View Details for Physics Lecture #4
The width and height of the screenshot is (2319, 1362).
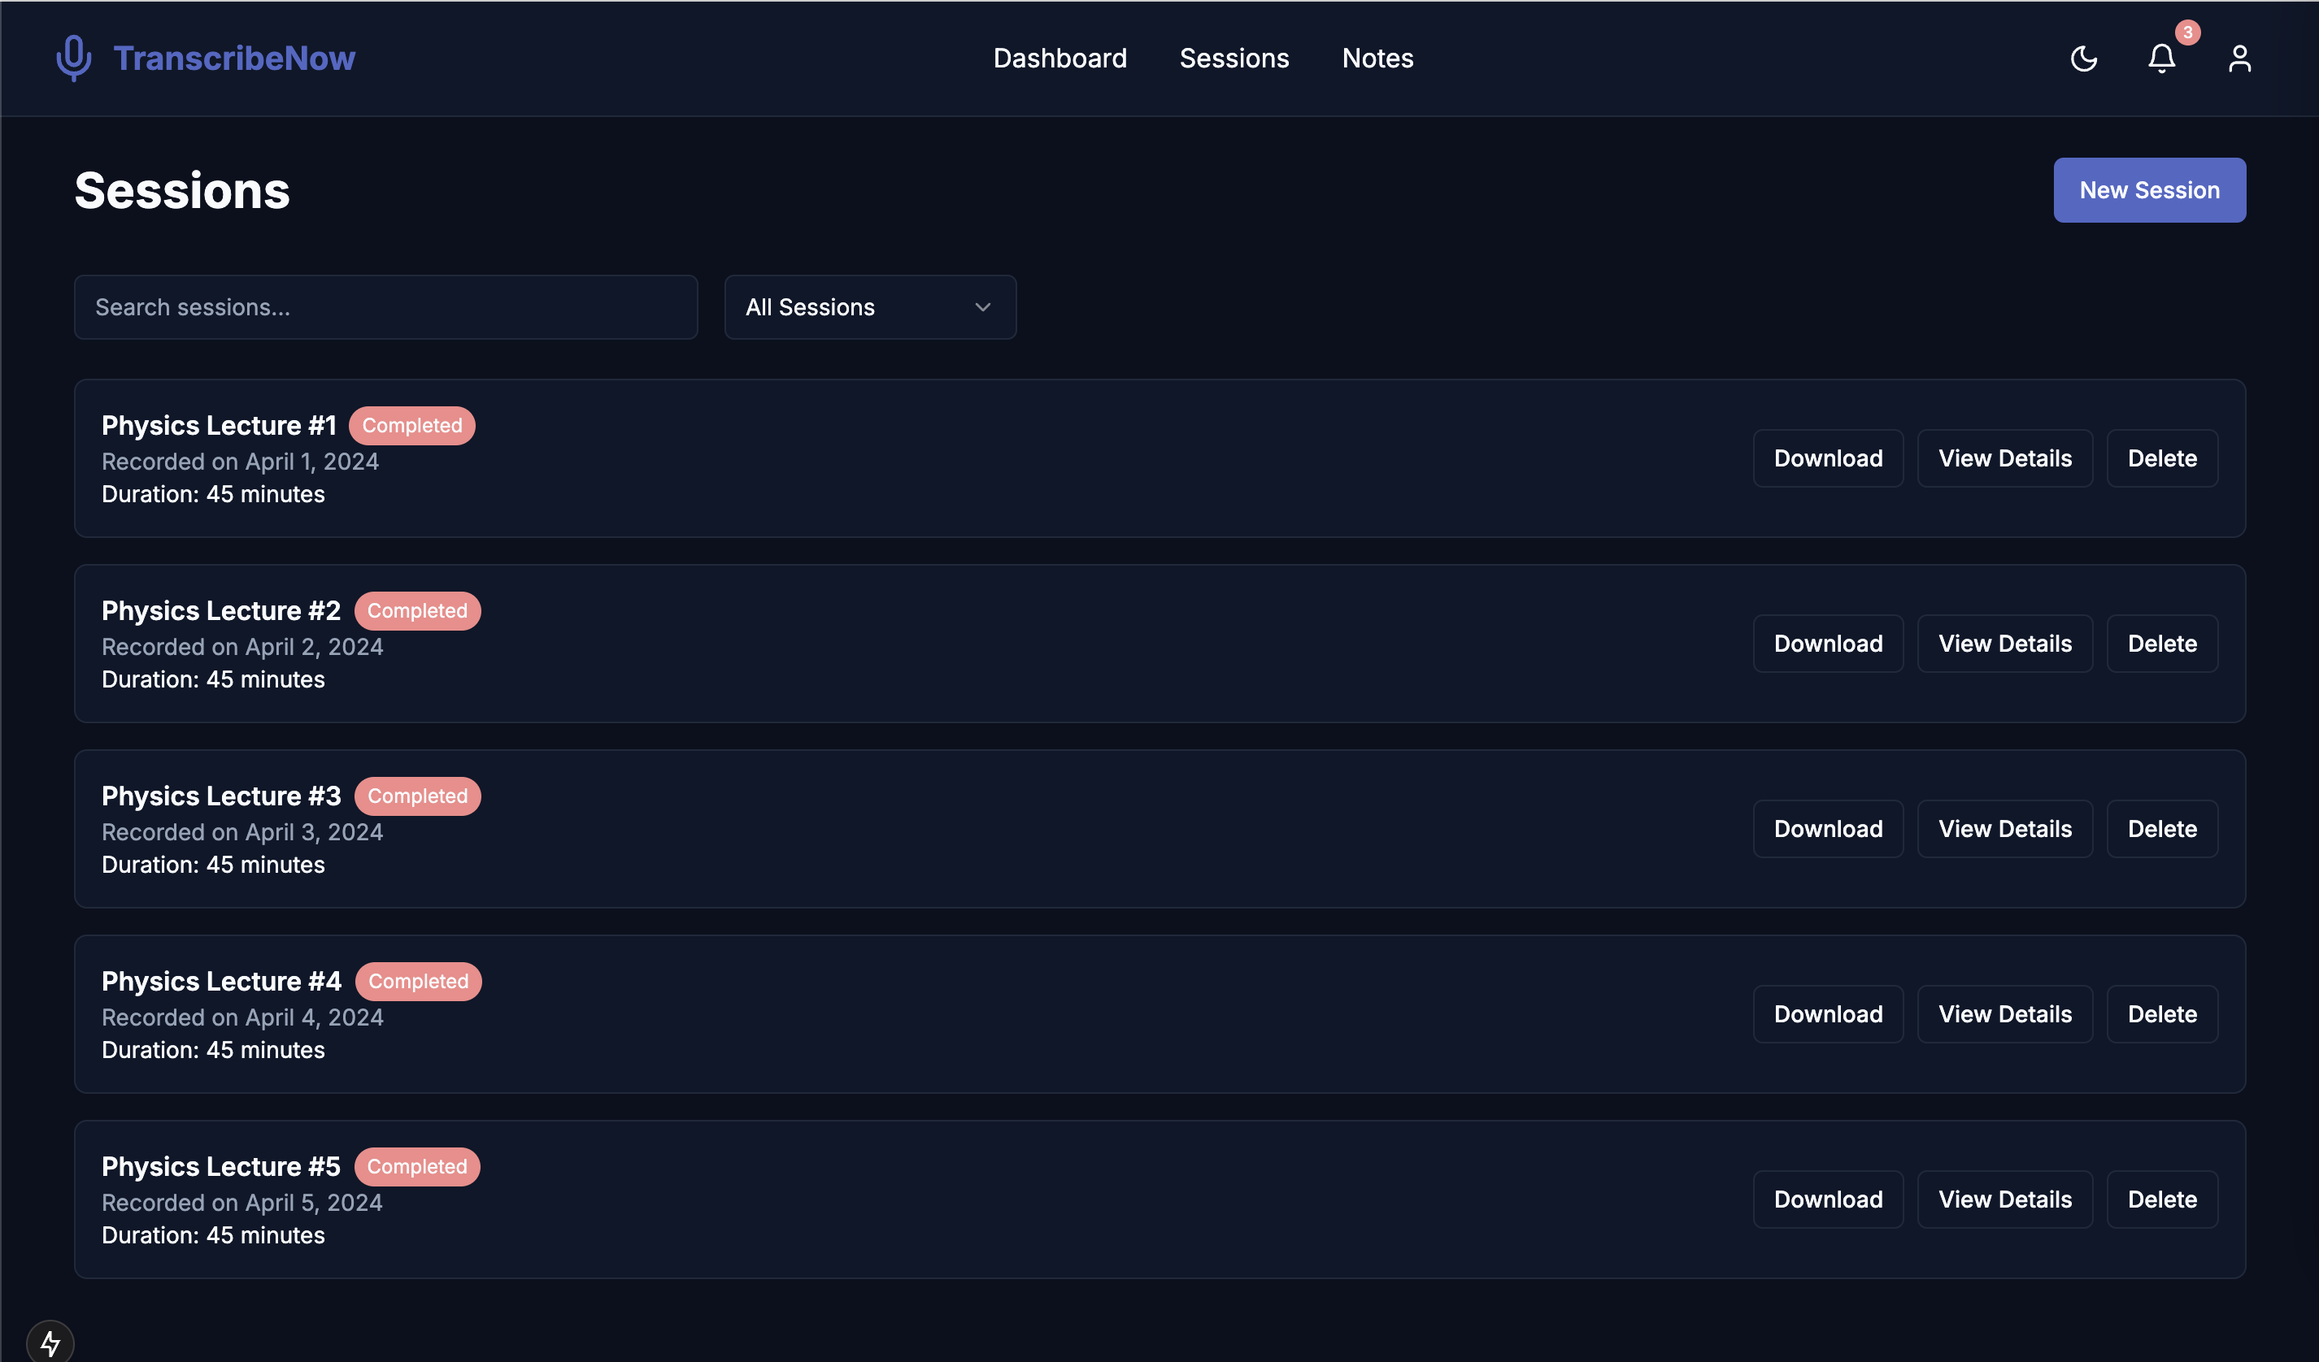point(2004,1013)
